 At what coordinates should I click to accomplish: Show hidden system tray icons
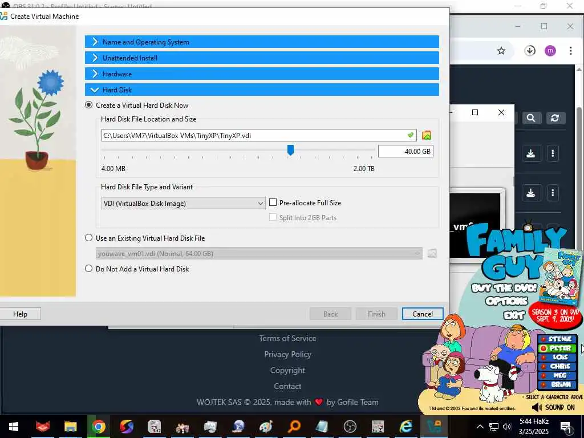click(x=480, y=427)
